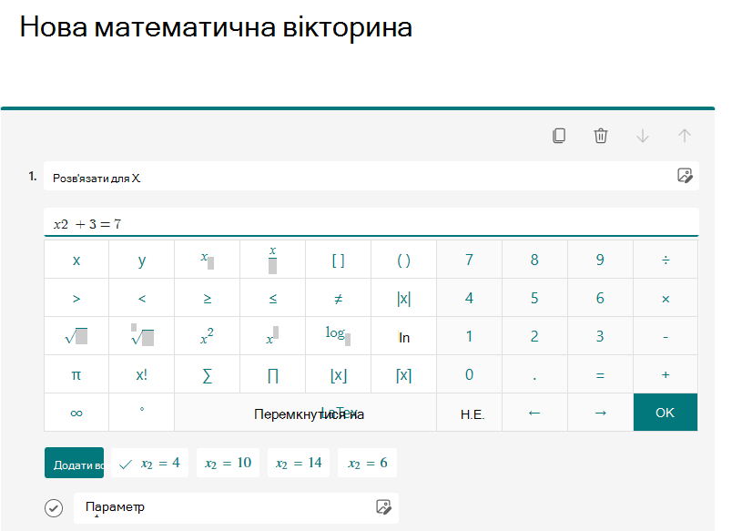Click the digit 7 key
The width and height of the screenshot is (732, 531).
click(469, 260)
